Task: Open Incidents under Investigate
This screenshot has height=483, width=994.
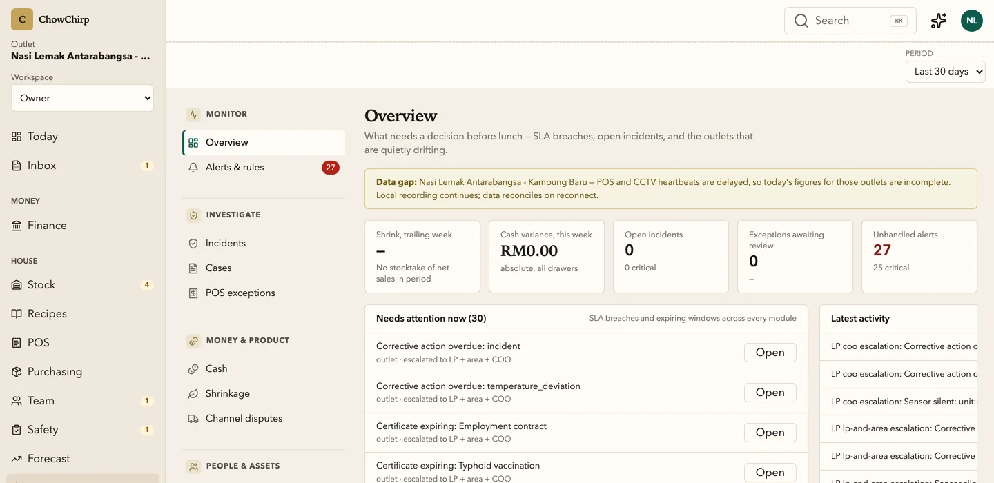Action: pos(264,244)
